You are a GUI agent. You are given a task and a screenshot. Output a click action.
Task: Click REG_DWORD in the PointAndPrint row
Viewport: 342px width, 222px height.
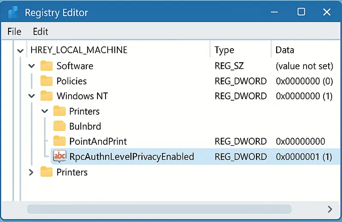[x=241, y=141]
